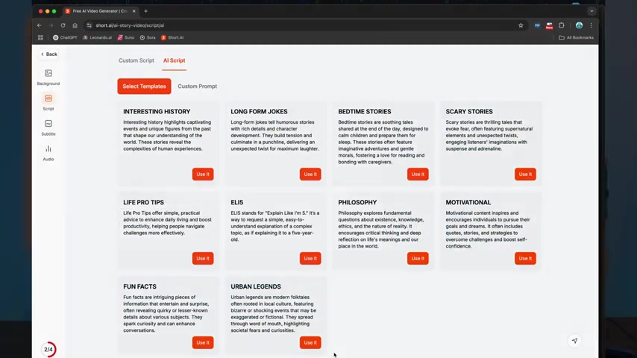Switch to the AI Script tab
The height and width of the screenshot is (358, 637).
coord(174,60)
